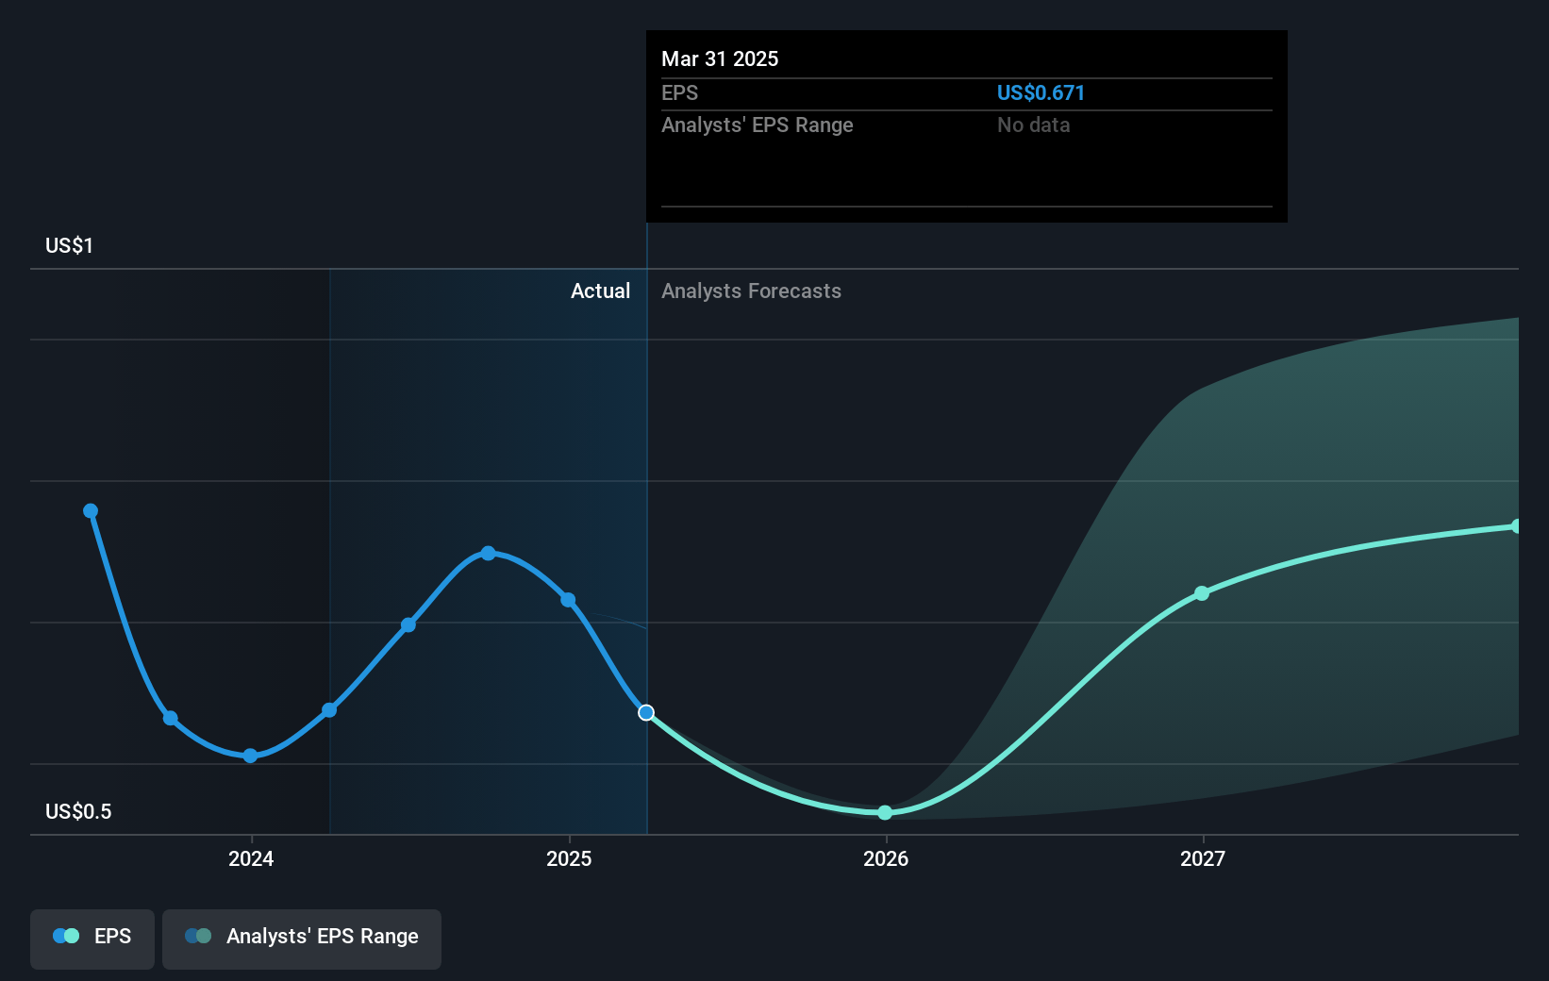
Task: Toggle the EPS legend series
Action: [92, 939]
